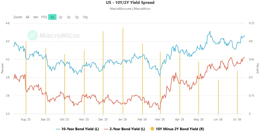Choose the 2y zoom range
260x133 pixels.
pos(61,17)
